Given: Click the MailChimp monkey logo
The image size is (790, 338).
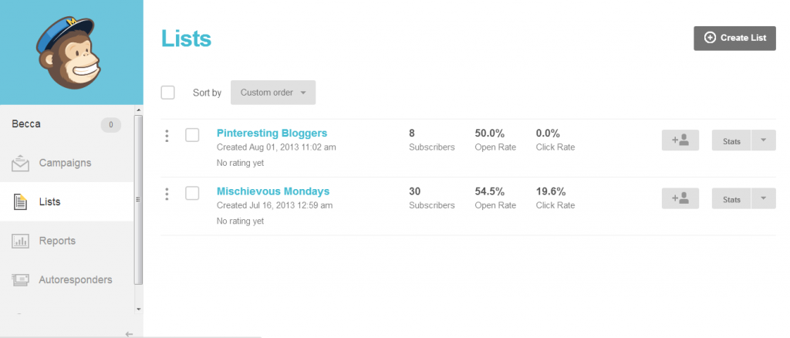Looking at the screenshot, I should [69, 53].
